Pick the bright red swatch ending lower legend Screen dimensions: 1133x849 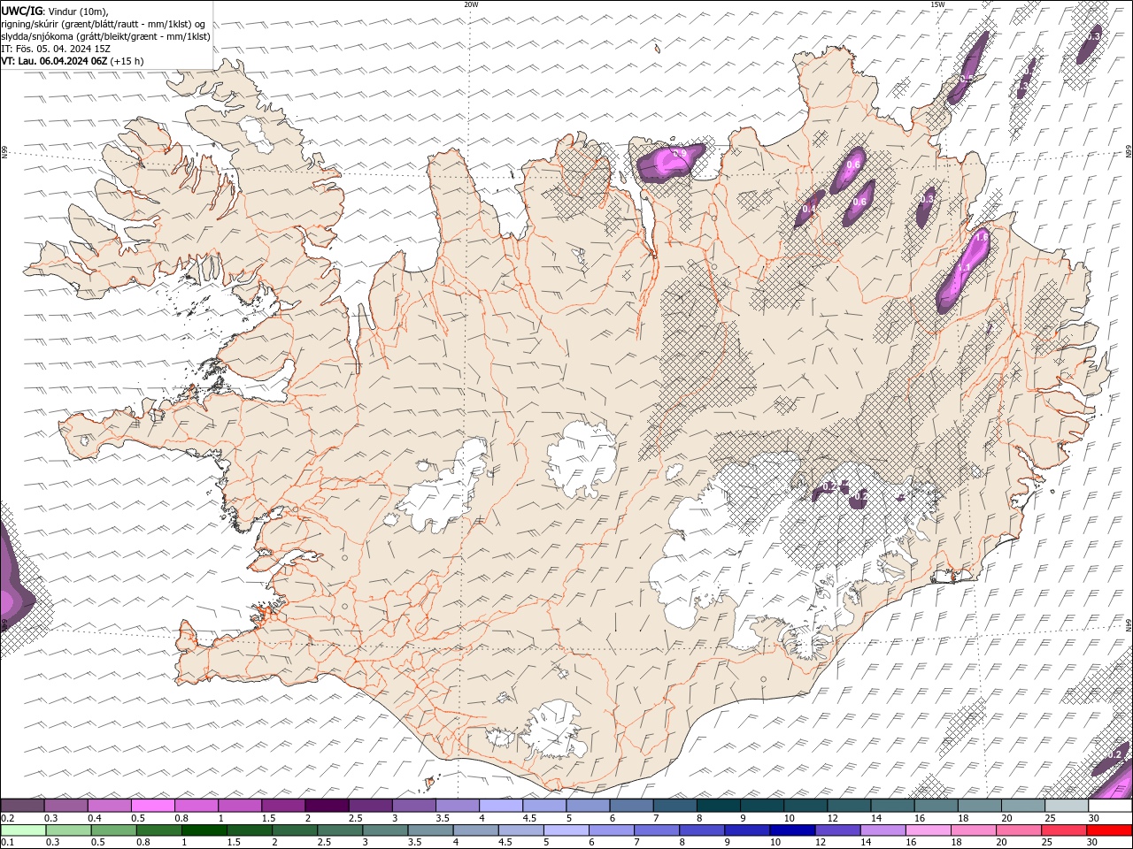click(1109, 830)
